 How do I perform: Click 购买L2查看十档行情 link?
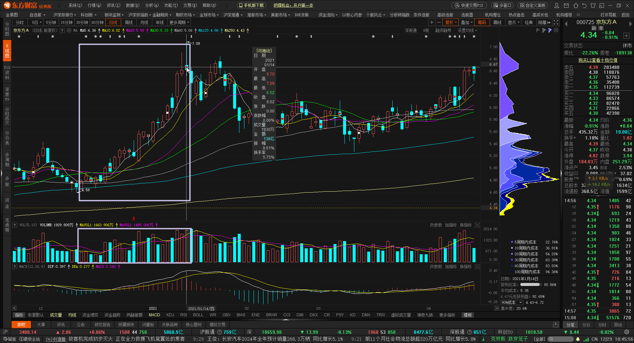[598, 60]
